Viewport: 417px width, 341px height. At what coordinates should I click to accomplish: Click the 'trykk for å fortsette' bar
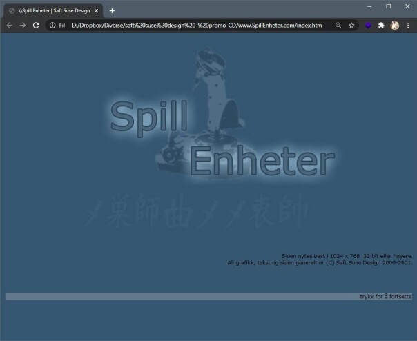[x=208, y=296]
